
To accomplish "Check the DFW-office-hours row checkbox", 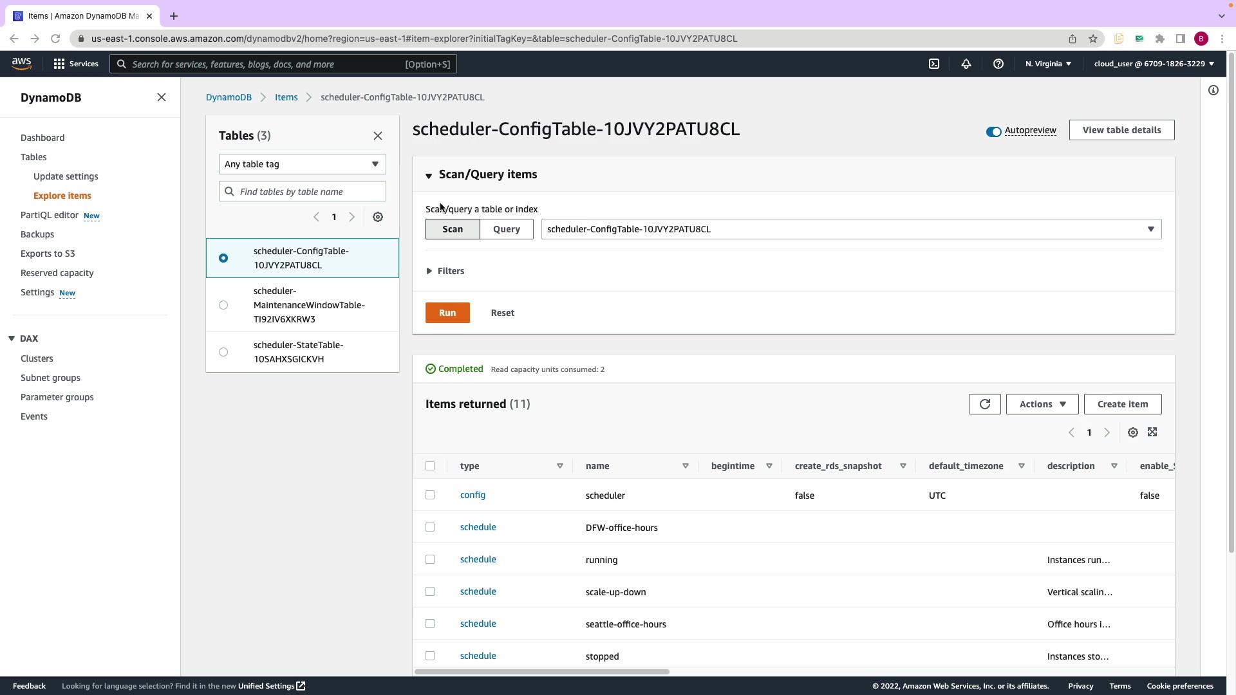I will 430,527.
